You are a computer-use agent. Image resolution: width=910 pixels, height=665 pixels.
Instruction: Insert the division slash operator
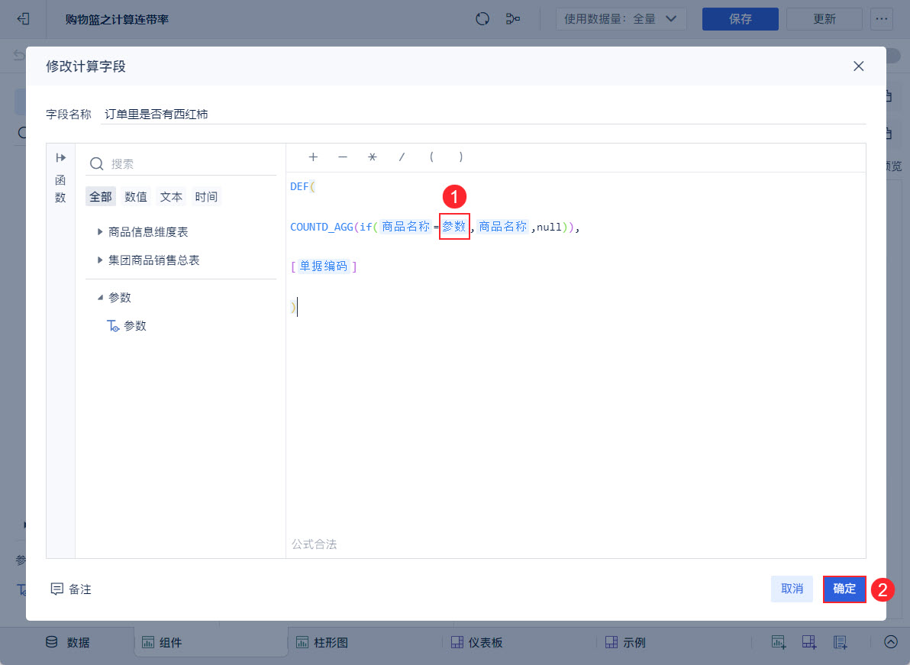(x=402, y=157)
